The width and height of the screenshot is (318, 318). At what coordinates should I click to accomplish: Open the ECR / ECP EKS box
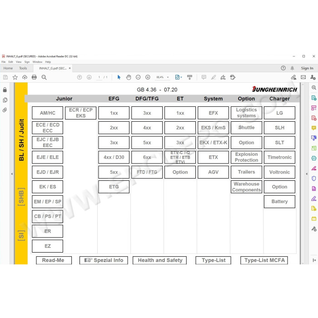coord(80,113)
